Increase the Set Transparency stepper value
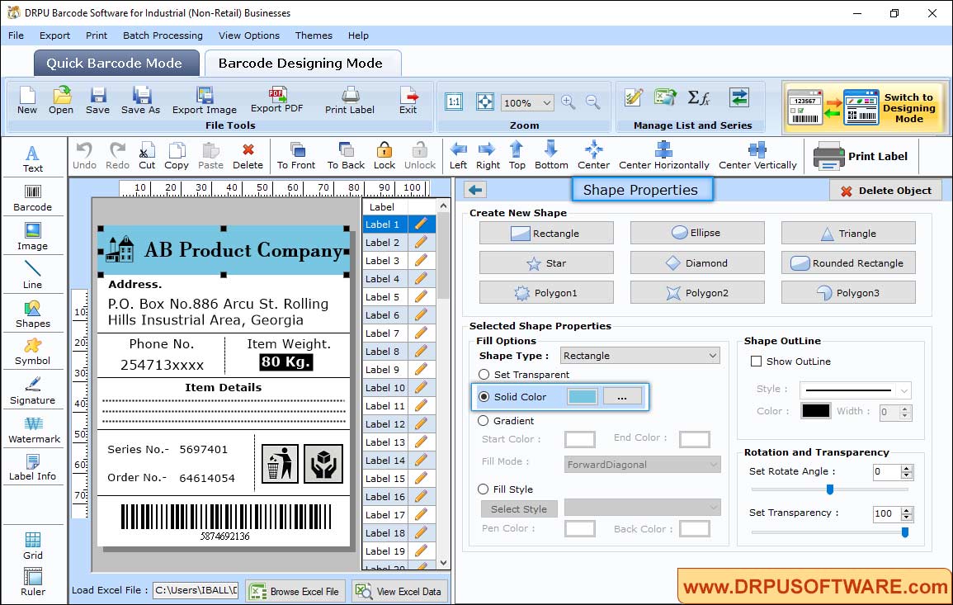 907,510
